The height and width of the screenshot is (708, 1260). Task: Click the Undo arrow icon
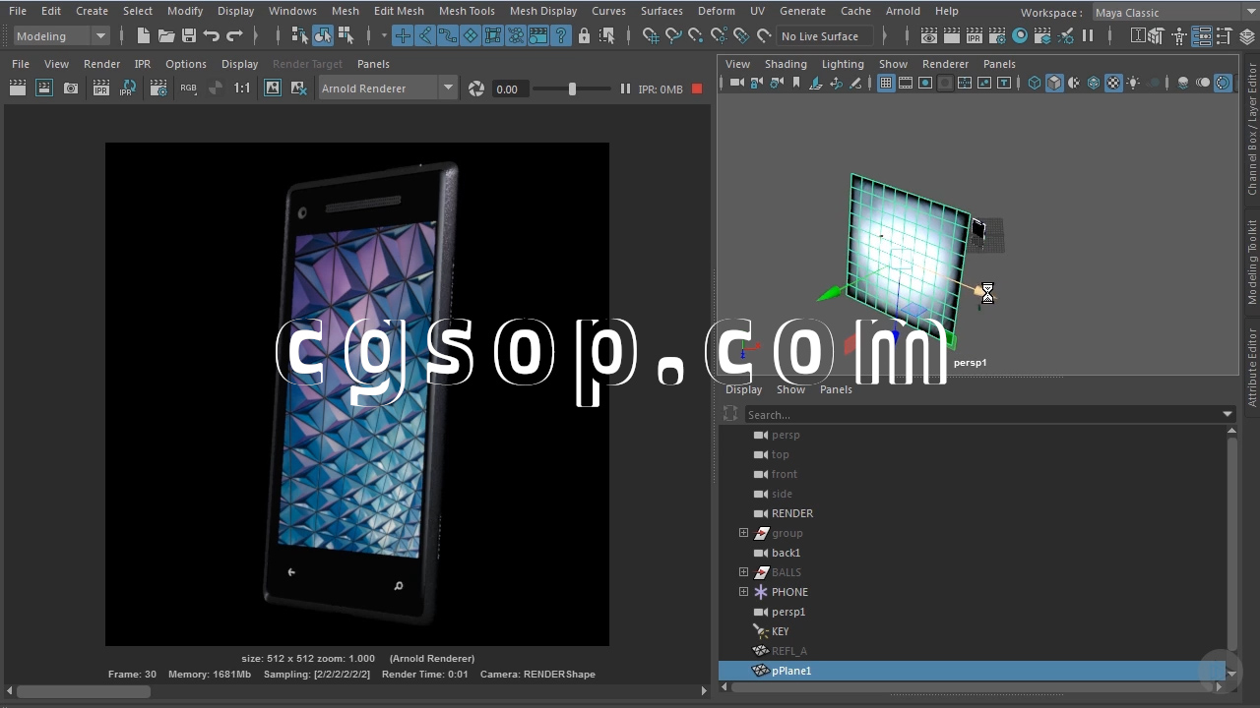tap(212, 36)
